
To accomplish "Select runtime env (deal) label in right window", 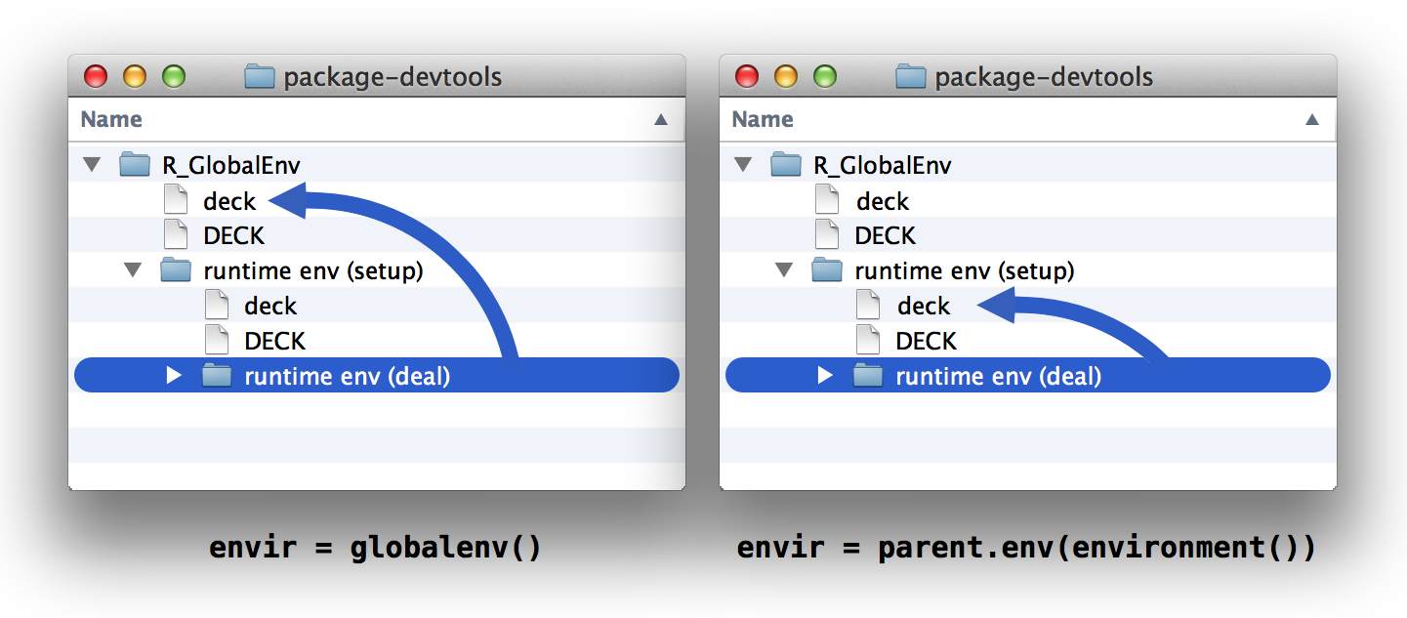I will [999, 376].
